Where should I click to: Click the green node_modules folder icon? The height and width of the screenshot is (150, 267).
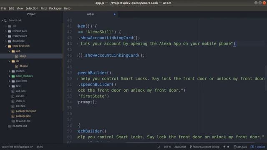click(x=13, y=76)
